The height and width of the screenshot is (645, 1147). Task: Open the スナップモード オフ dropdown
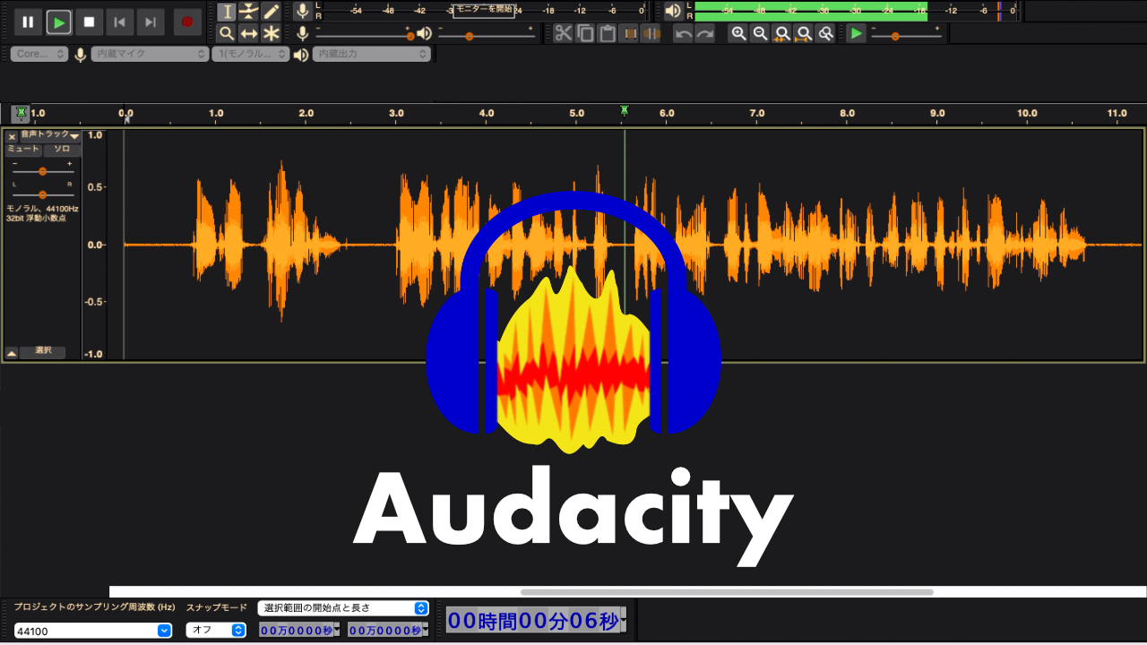215,630
